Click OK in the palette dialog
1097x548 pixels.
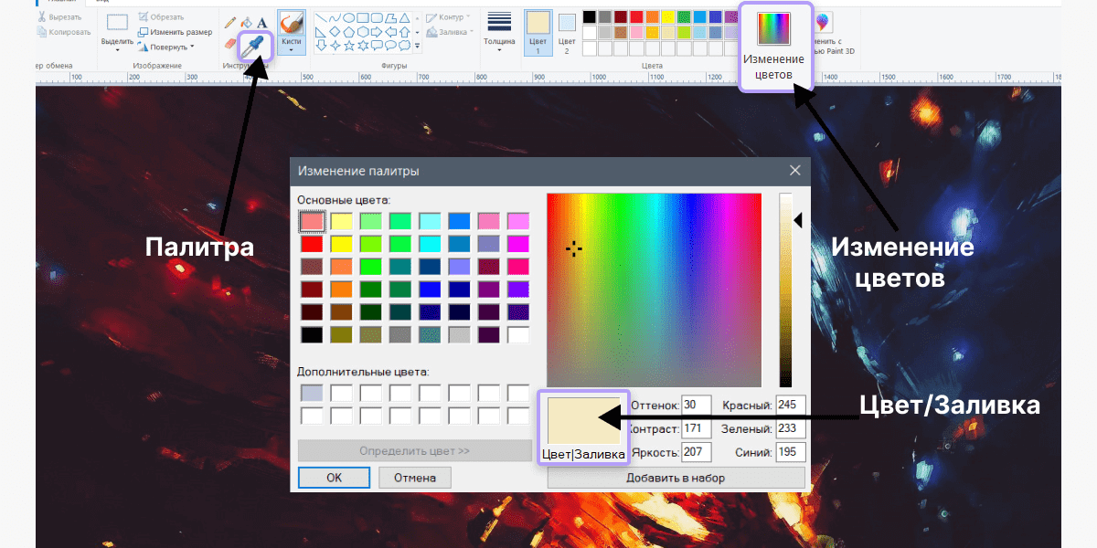click(x=334, y=478)
